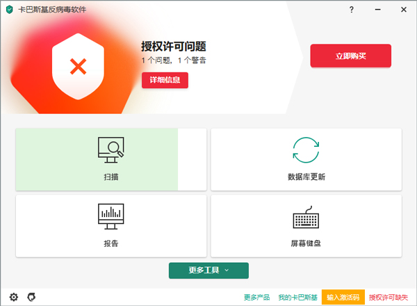The height and width of the screenshot is (306, 417).
Task: Click the 详细信息 details button
Action: coord(165,80)
